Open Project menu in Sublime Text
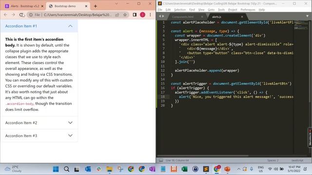This screenshot has height=175, width=312. [x=233, y=10]
